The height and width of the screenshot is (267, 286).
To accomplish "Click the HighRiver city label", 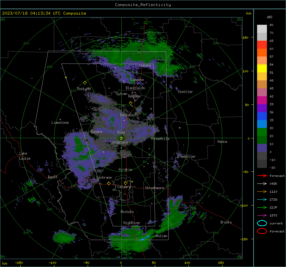I will (132, 223).
